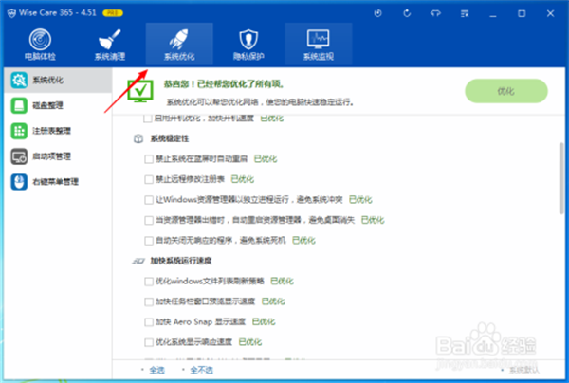Toggle checkbox for 优化系统显示响应速度
Screen dimensions: 569x383
pyautogui.click(x=149, y=342)
